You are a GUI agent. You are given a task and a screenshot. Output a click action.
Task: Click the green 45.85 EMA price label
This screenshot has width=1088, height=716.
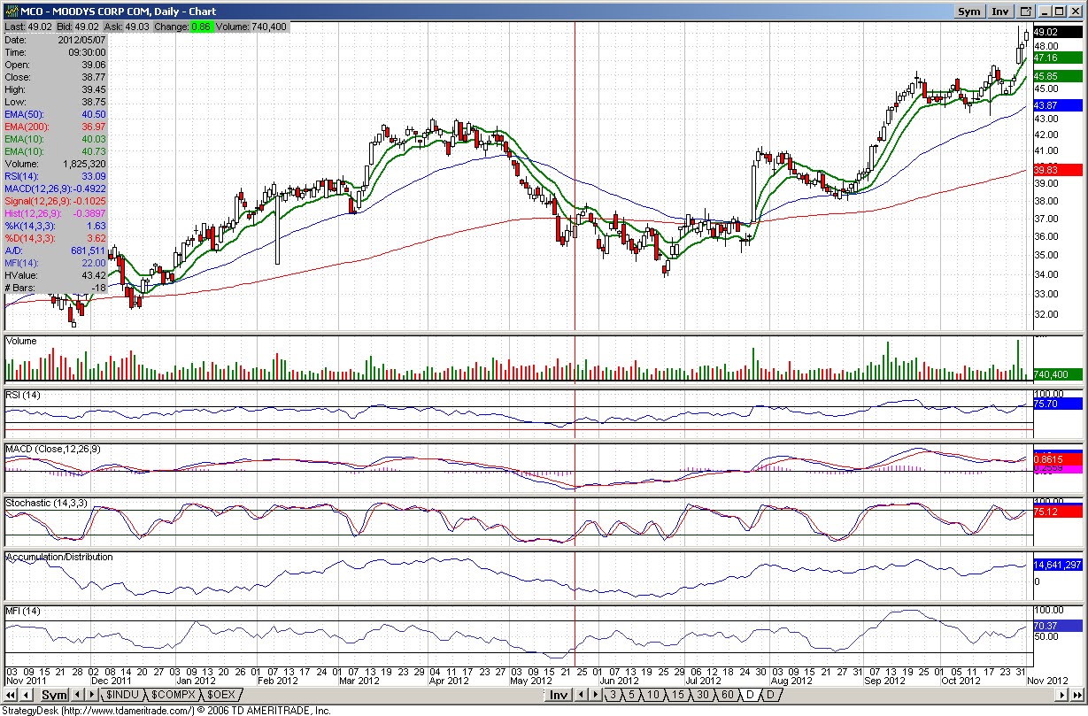click(x=1057, y=76)
